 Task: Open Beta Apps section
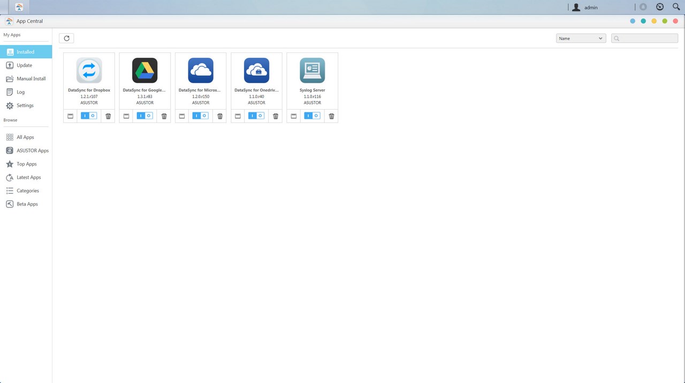click(x=26, y=204)
